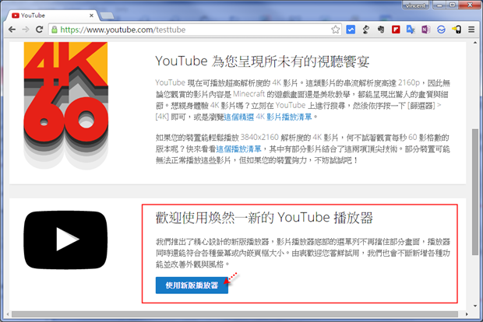The height and width of the screenshot is (322, 483).
Task: Click the horizontal scrollbar left arrow
Action: point(8,314)
